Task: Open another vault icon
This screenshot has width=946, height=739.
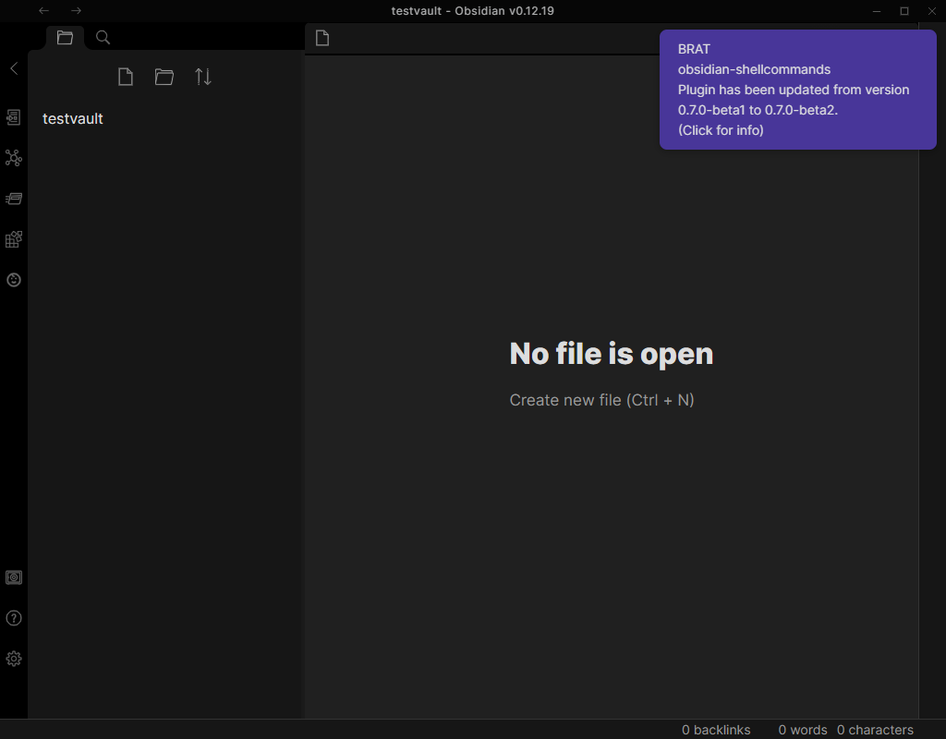Action: pyautogui.click(x=14, y=577)
